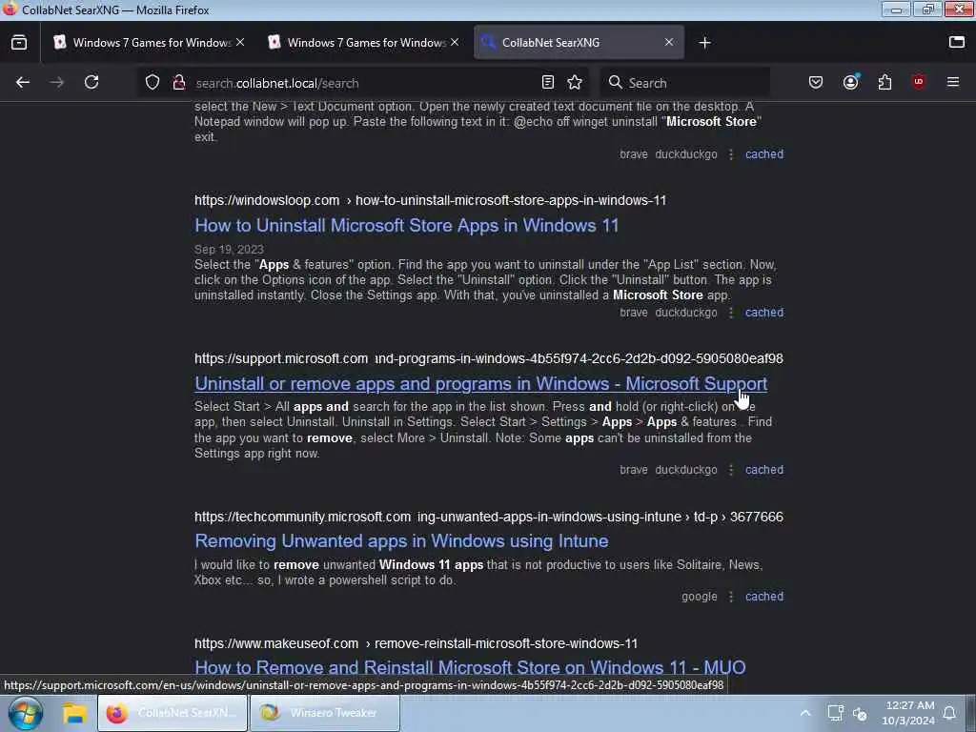Viewport: 976px width, 732px height.
Task: Open the Save to Pocket icon
Action: tap(816, 82)
